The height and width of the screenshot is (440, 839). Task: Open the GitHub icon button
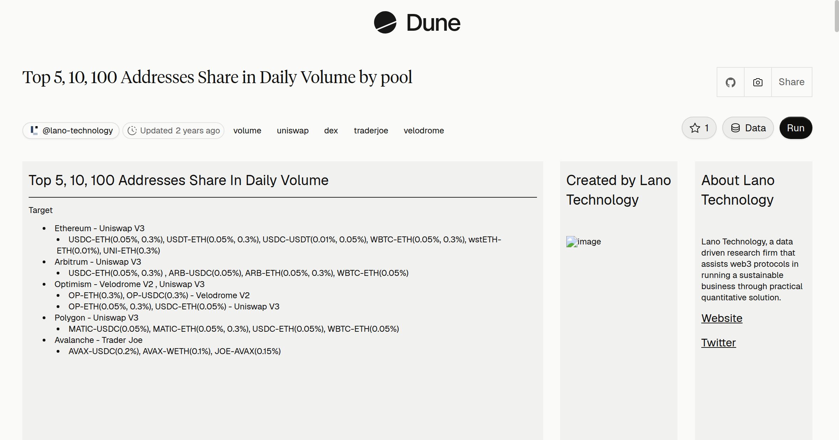tap(730, 82)
